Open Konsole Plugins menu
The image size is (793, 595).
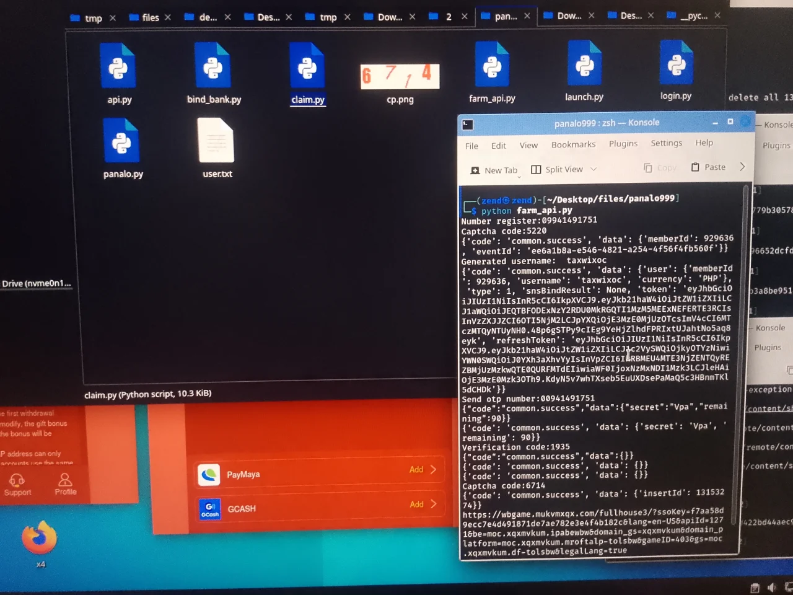pos(623,144)
